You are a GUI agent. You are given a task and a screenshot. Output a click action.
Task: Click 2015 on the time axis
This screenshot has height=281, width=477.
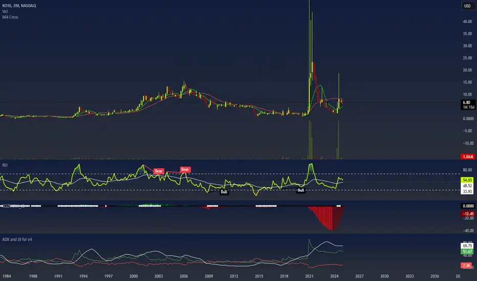[x=259, y=276]
